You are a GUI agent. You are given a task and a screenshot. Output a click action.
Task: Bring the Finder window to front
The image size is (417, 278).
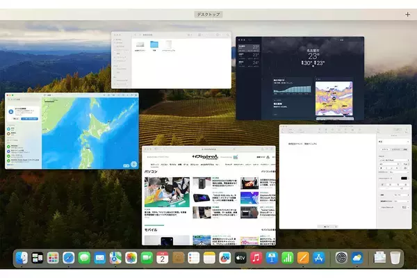click(x=171, y=63)
